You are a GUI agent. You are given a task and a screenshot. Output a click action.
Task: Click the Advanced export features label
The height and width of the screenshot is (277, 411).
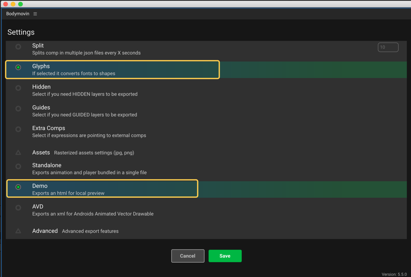point(90,231)
